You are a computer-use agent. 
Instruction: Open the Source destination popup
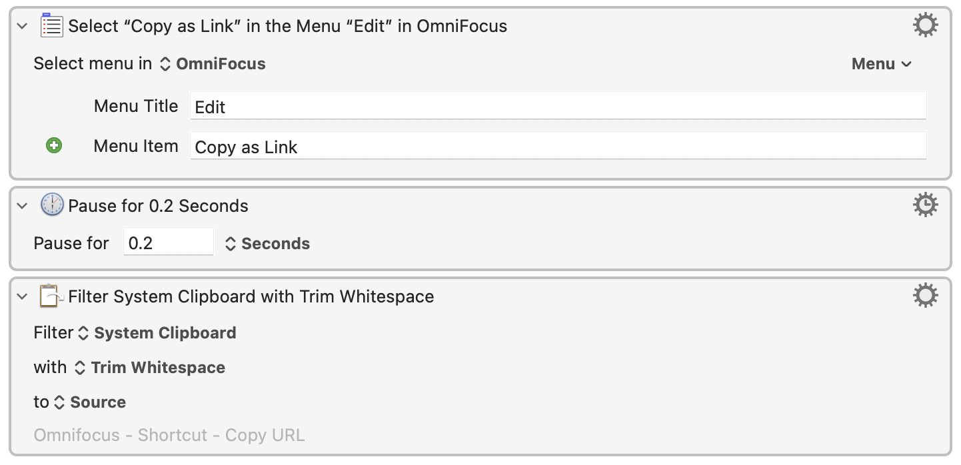pos(90,402)
